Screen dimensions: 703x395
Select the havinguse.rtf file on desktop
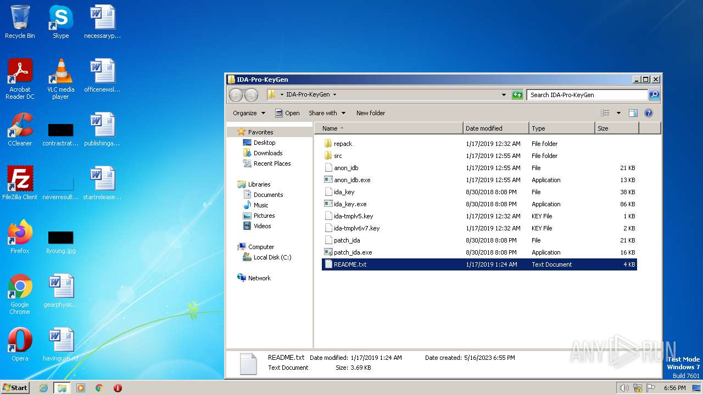(x=60, y=345)
